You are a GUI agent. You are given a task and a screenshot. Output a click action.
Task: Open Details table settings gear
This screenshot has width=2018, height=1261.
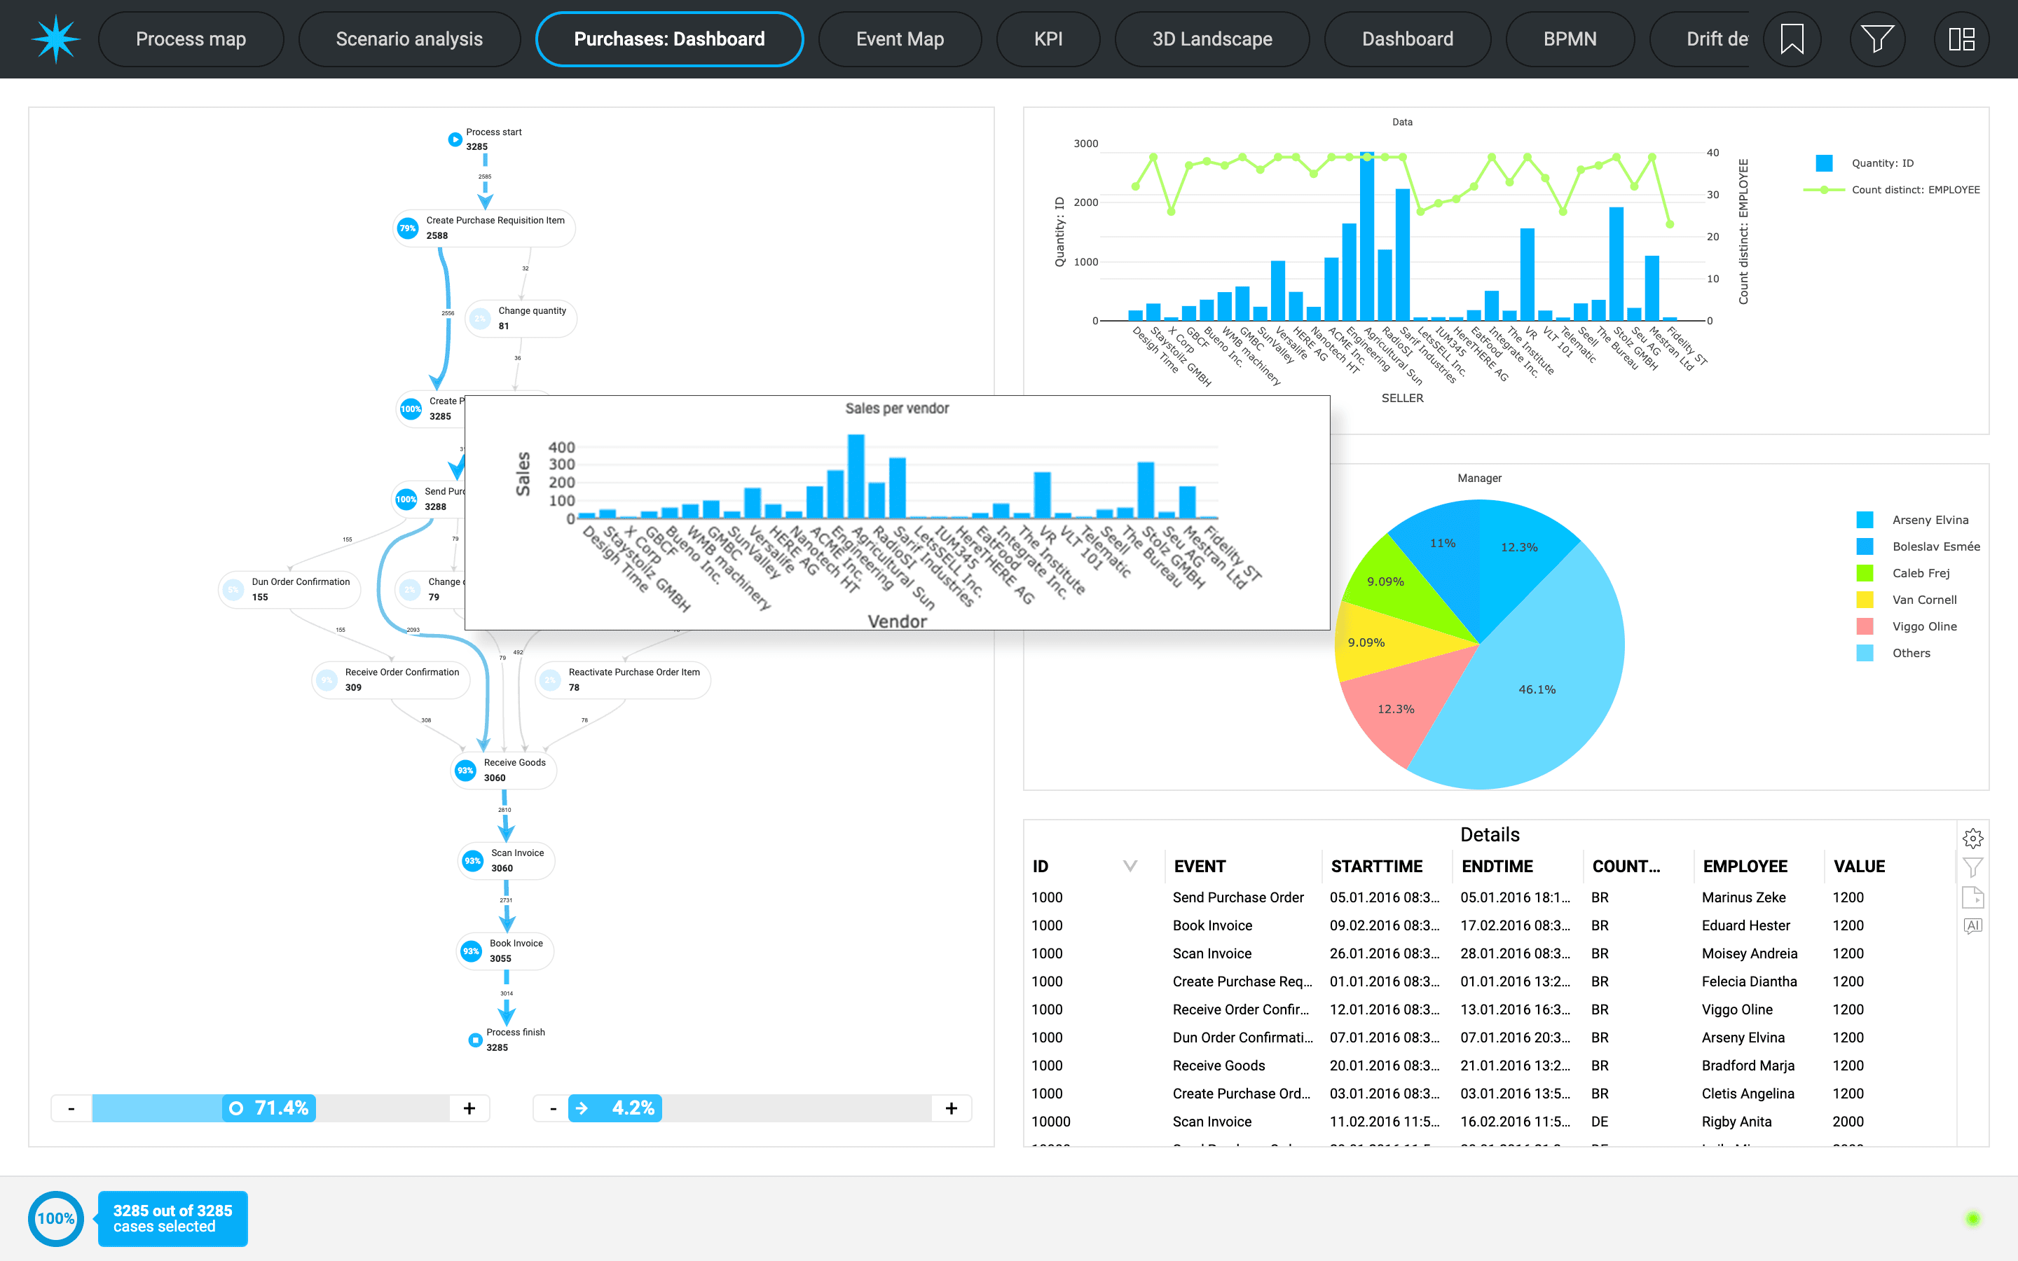[x=1972, y=838]
